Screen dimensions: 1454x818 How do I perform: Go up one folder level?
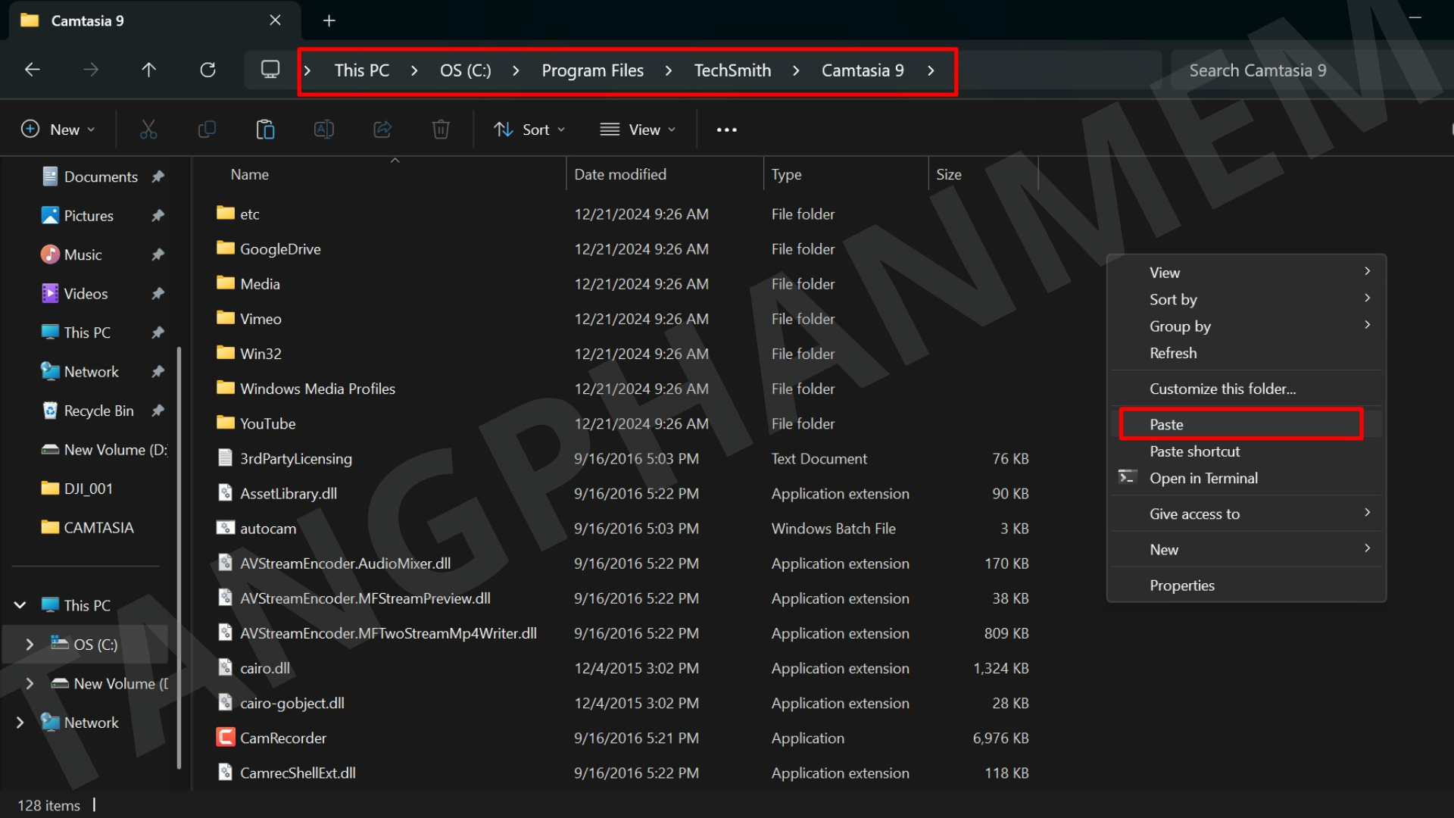tap(148, 70)
